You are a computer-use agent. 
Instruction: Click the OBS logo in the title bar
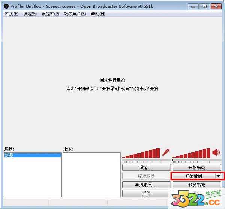click(6, 6)
